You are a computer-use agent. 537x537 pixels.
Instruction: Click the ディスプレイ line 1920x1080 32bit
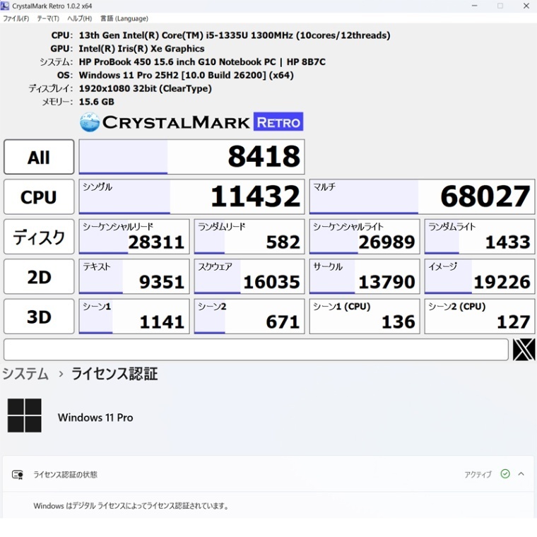pos(146,88)
